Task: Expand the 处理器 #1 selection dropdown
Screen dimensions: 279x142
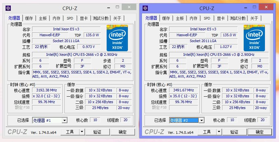Action: 64,120
